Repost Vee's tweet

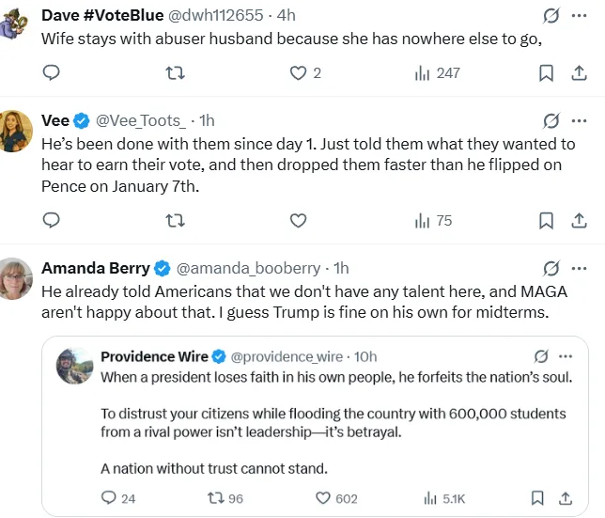[x=175, y=220]
